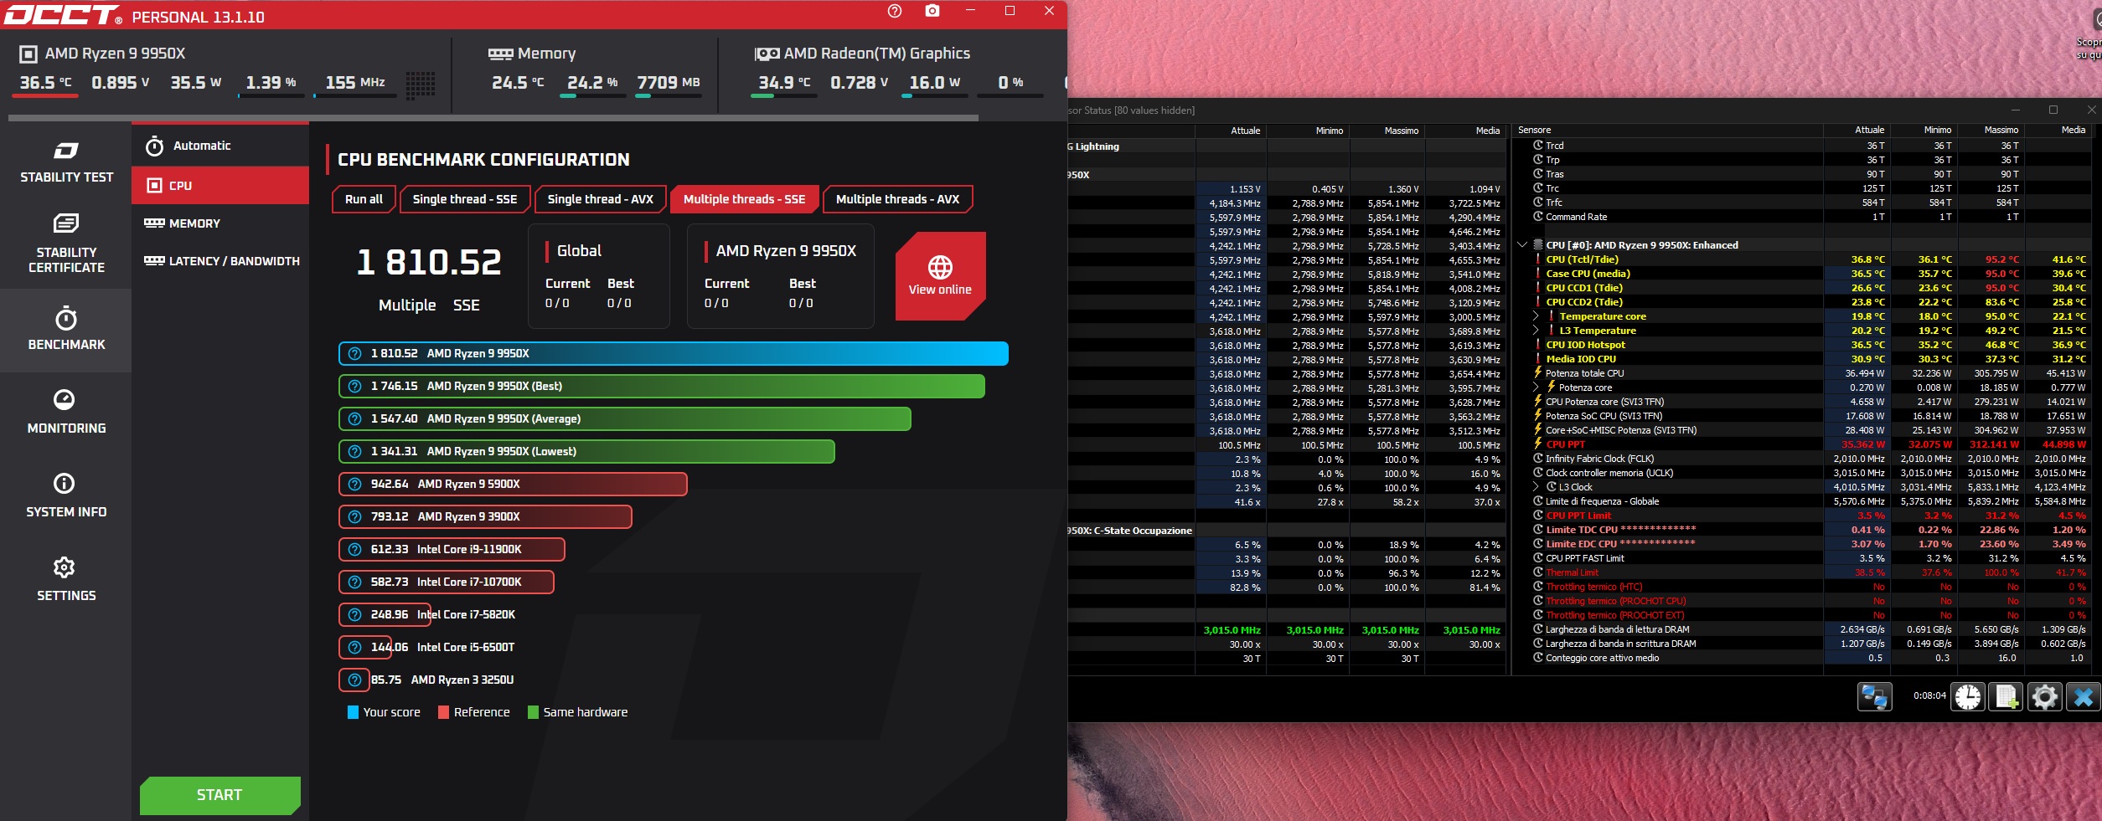Click HWiNFO start logging sheet icon
The image size is (2102, 821).
click(2006, 696)
